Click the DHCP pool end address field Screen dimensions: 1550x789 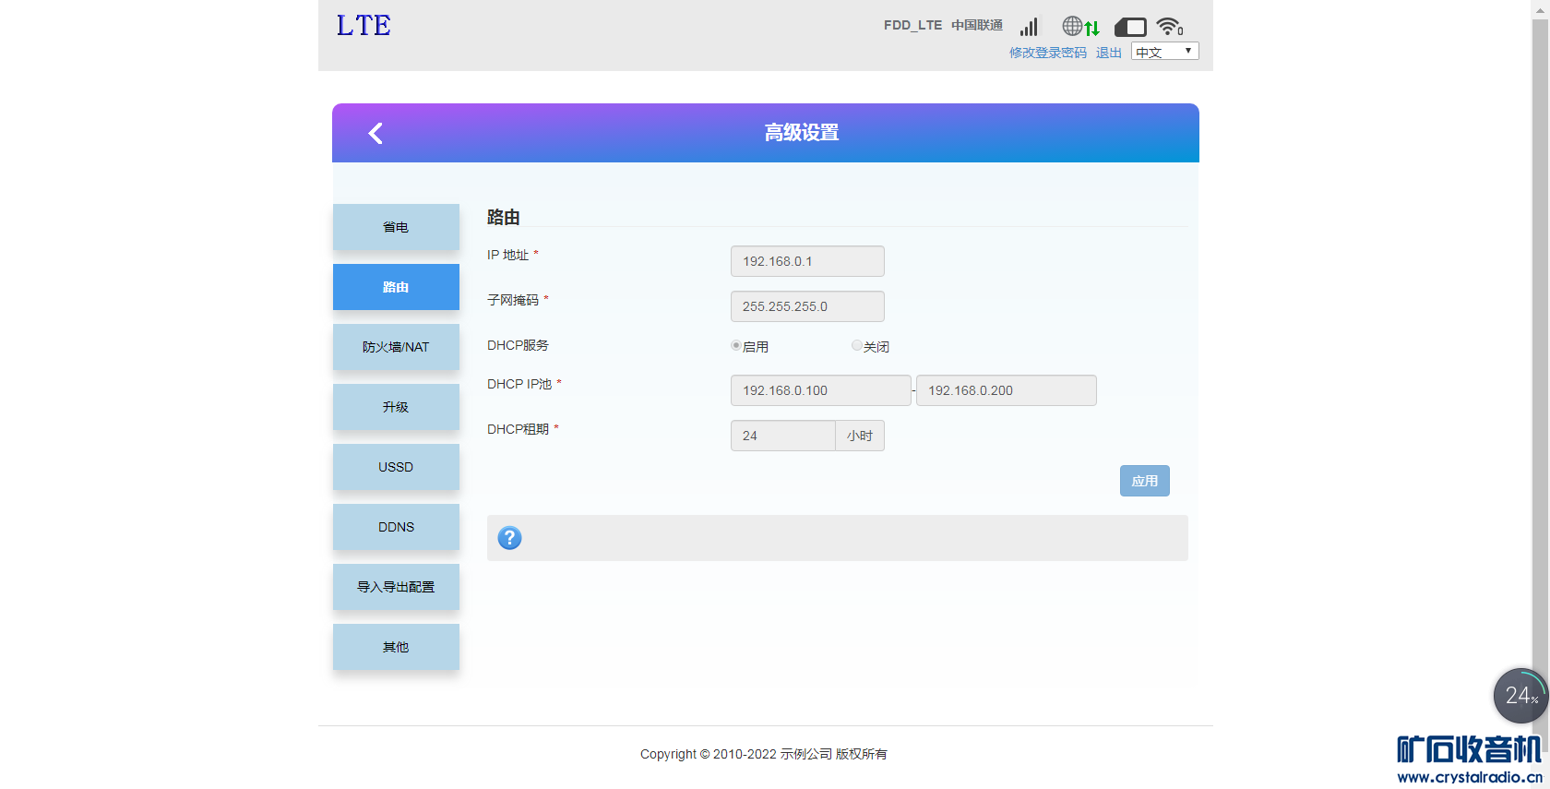[1007, 390]
